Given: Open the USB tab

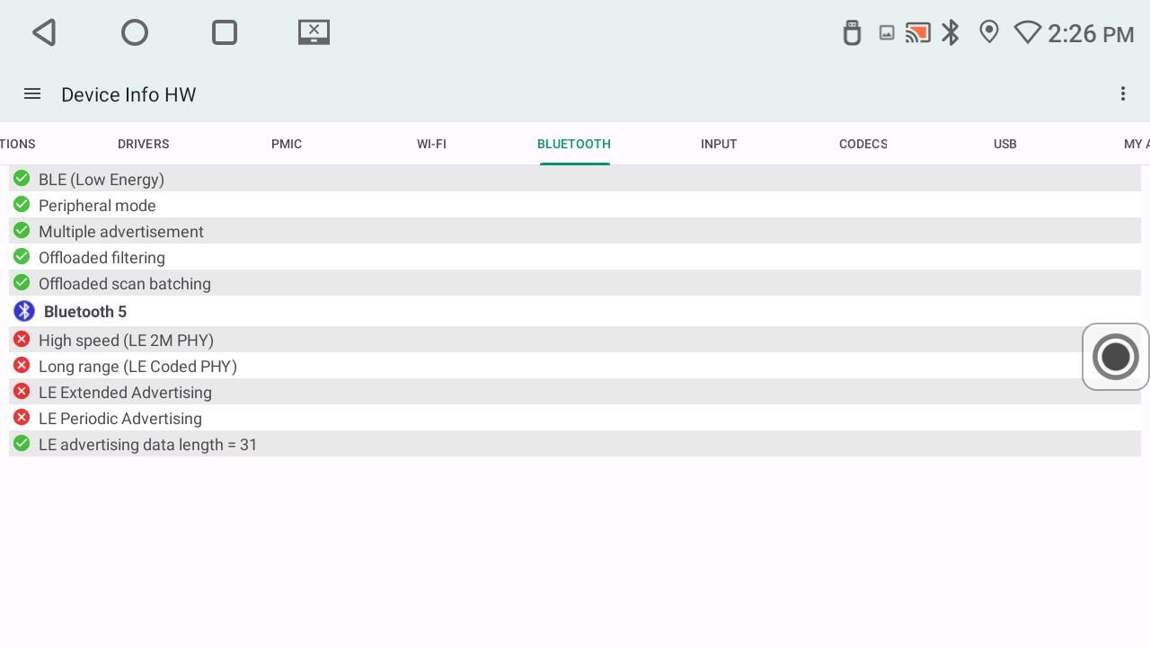Looking at the screenshot, I should click(x=1004, y=144).
